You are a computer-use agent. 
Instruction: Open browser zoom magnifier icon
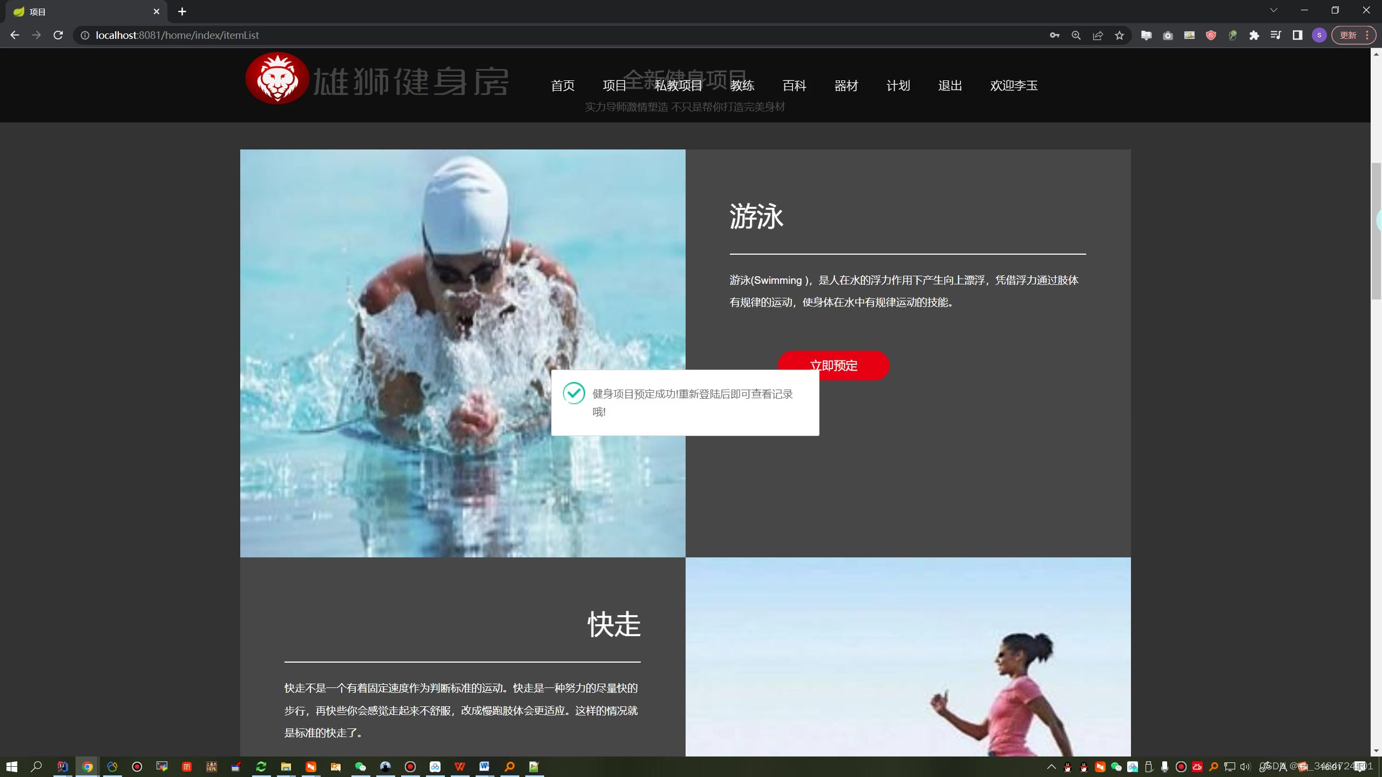tap(1076, 35)
